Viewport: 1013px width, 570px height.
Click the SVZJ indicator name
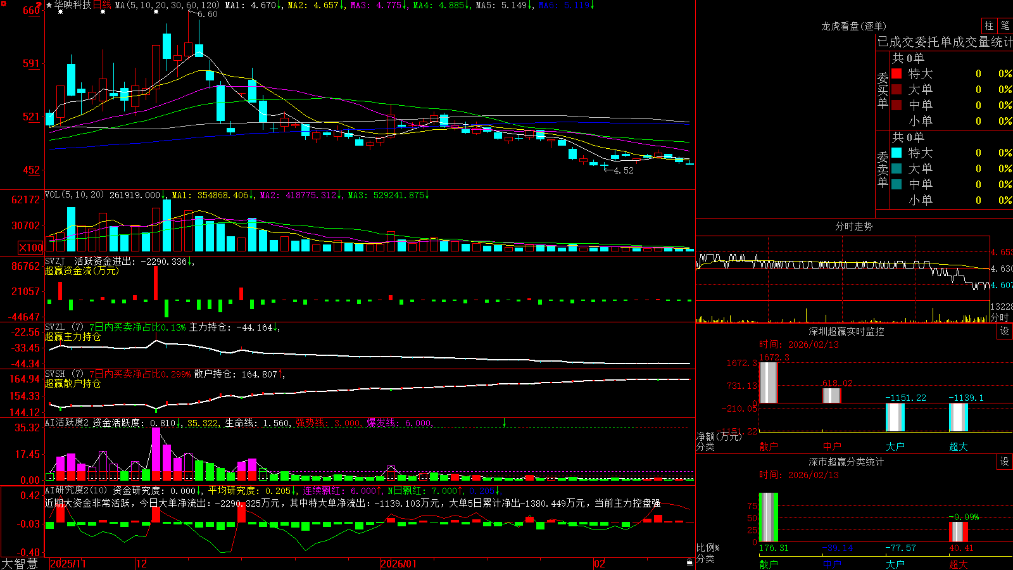pos(55,261)
